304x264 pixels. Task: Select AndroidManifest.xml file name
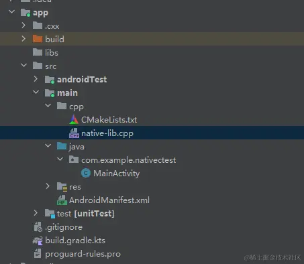109,200
